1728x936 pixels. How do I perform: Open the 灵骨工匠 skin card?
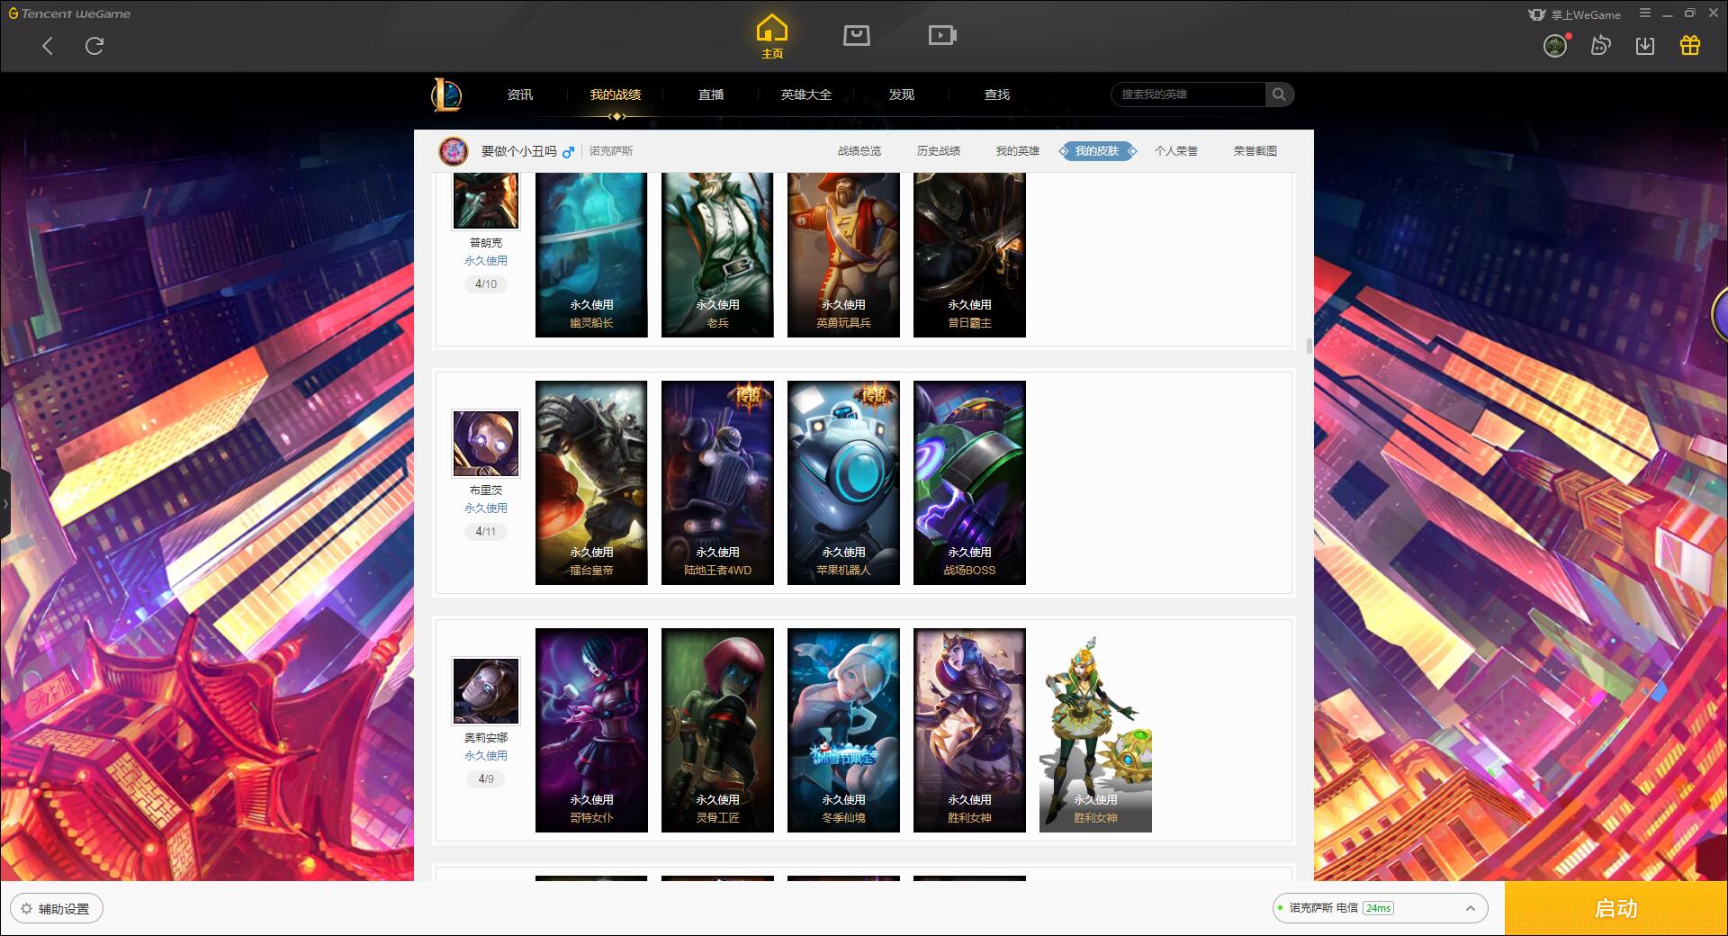(x=717, y=730)
